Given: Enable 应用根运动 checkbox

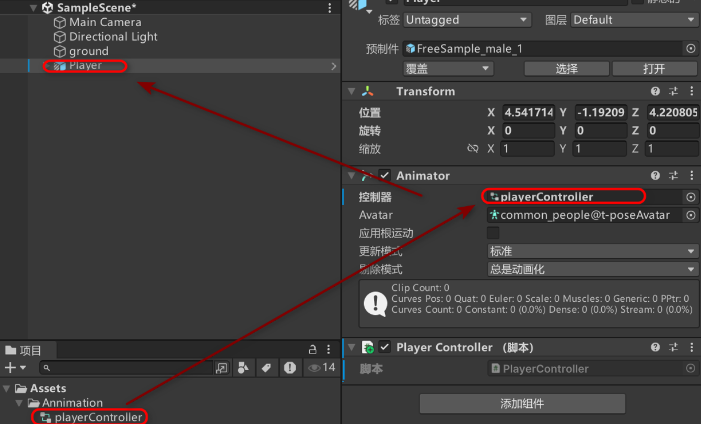Looking at the screenshot, I should pyautogui.click(x=493, y=233).
